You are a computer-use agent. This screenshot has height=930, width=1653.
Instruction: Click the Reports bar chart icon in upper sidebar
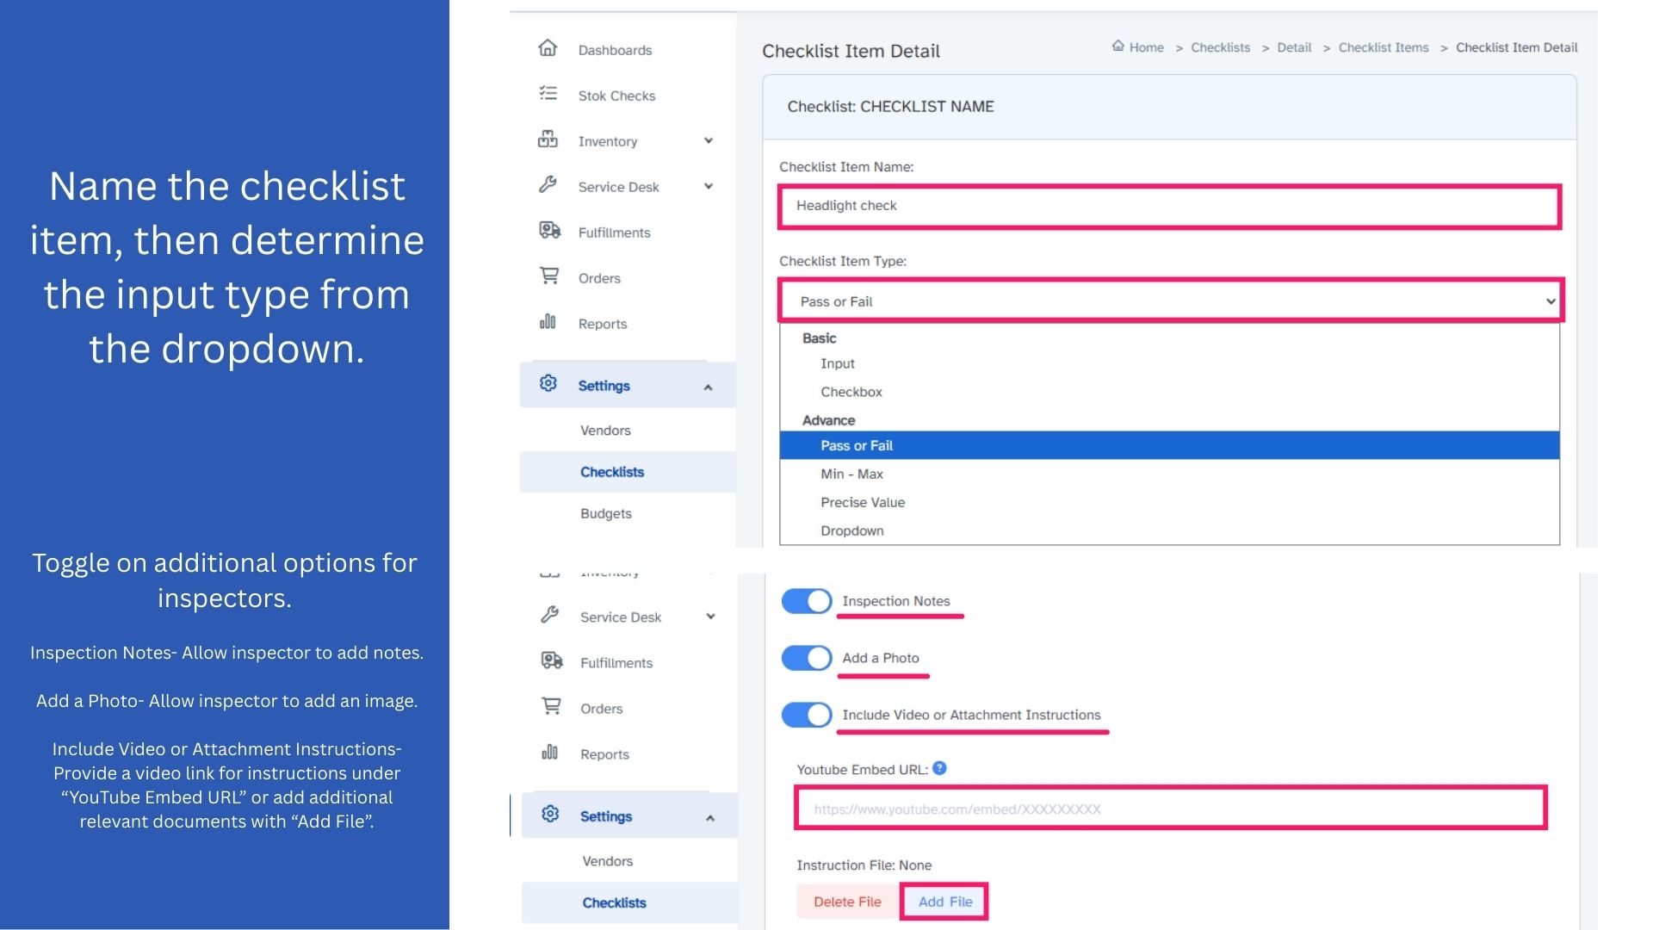[x=548, y=322]
